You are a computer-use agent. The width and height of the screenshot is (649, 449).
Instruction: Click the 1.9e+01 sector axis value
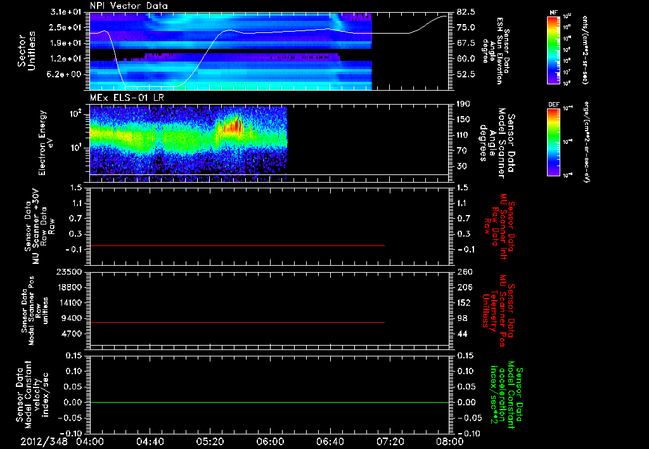tap(65, 43)
